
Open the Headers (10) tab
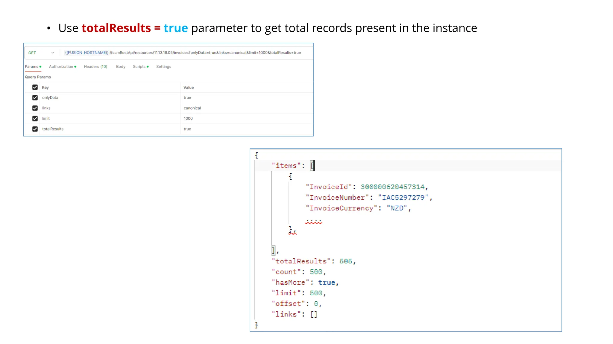click(x=95, y=67)
